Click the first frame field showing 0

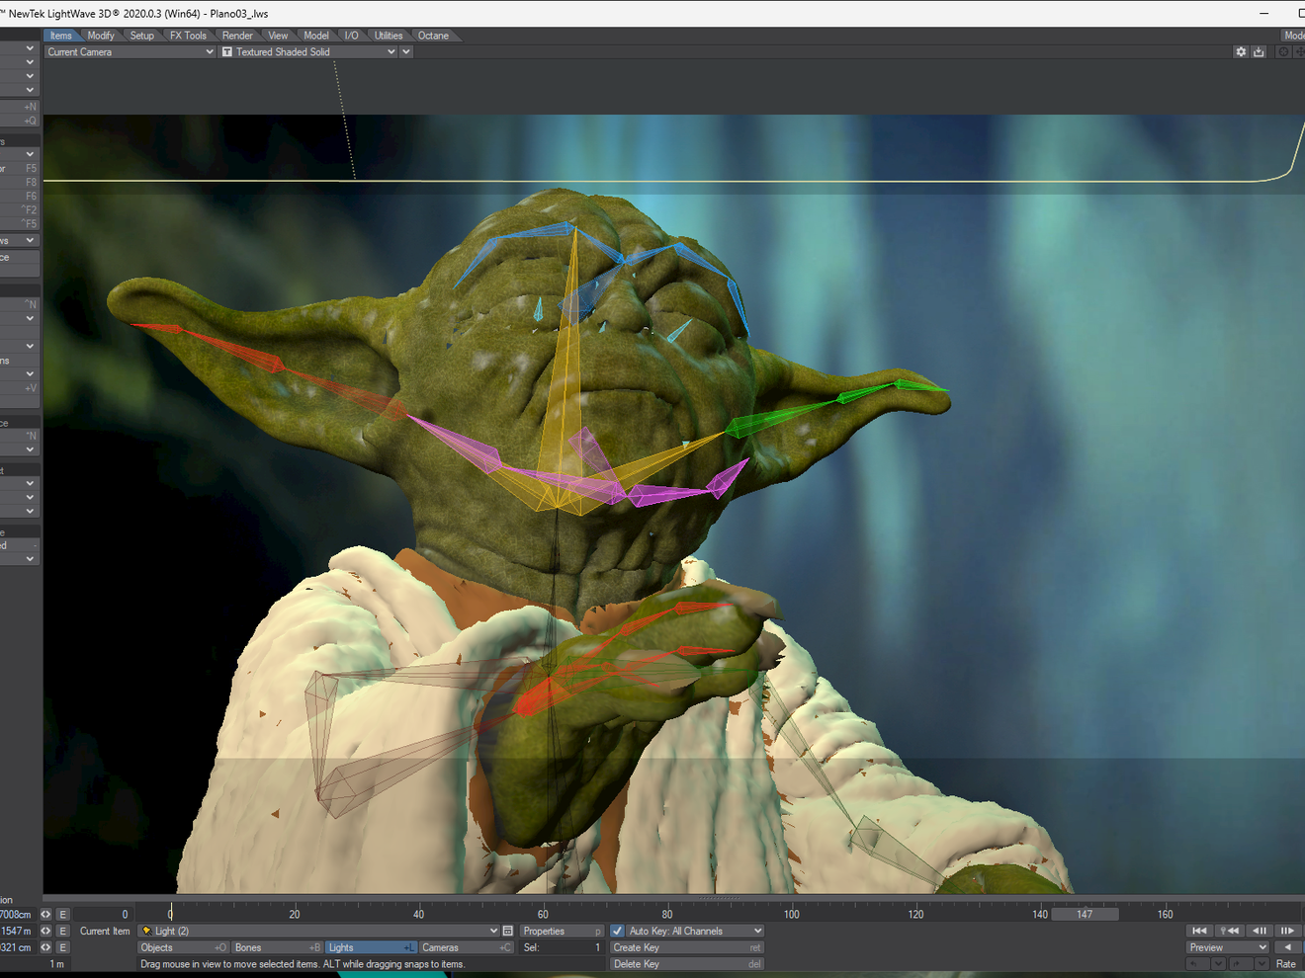point(103,915)
